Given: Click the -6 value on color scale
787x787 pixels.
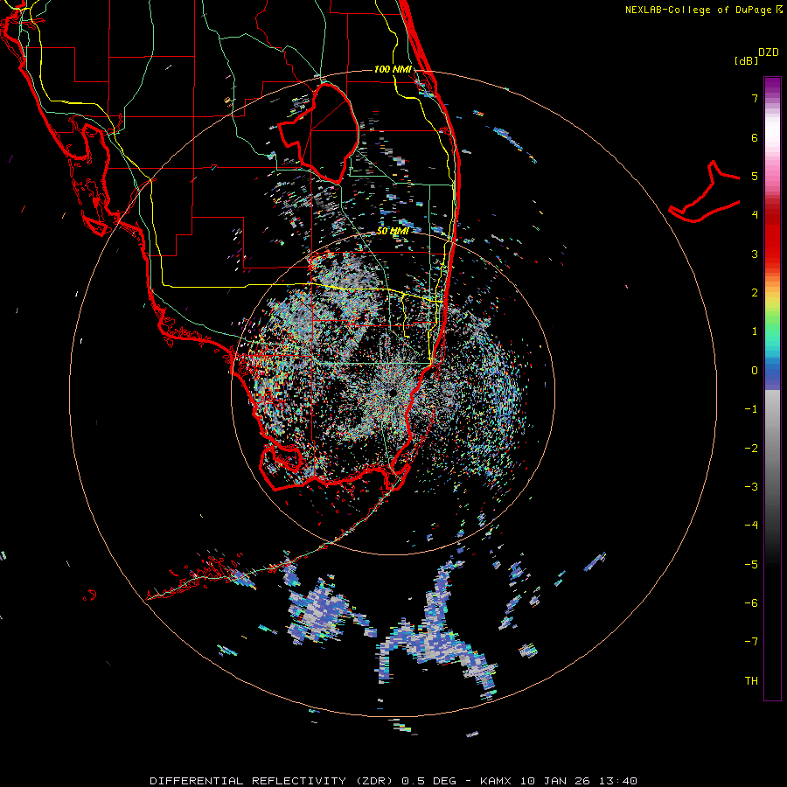Looking at the screenshot, I should (751, 603).
